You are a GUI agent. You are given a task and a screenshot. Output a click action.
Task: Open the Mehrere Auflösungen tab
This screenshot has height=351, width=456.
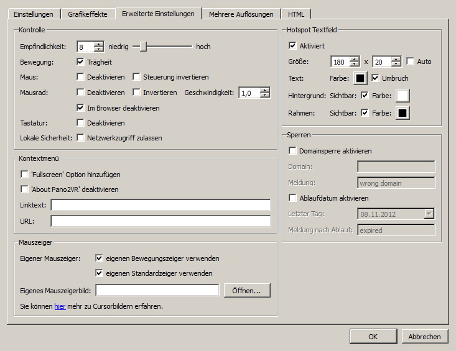tap(240, 14)
